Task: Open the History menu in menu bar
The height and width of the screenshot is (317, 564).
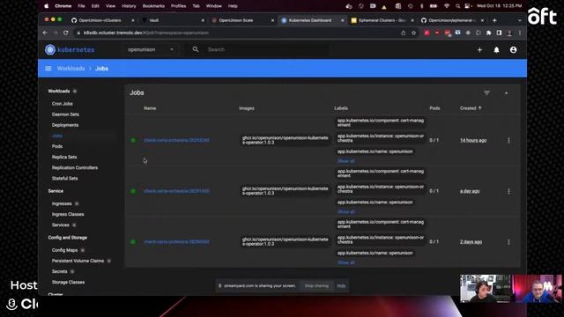Action: (x=129, y=6)
